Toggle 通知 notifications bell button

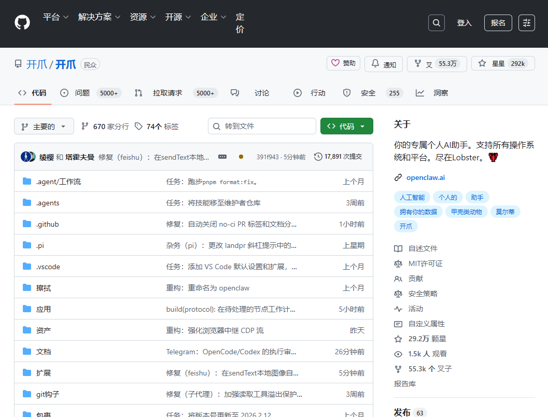pos(384,64)
